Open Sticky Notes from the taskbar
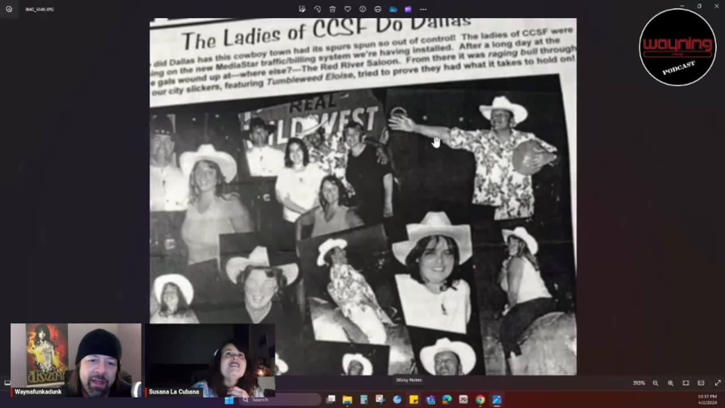725x408 pixels. [x=413, y=400]
